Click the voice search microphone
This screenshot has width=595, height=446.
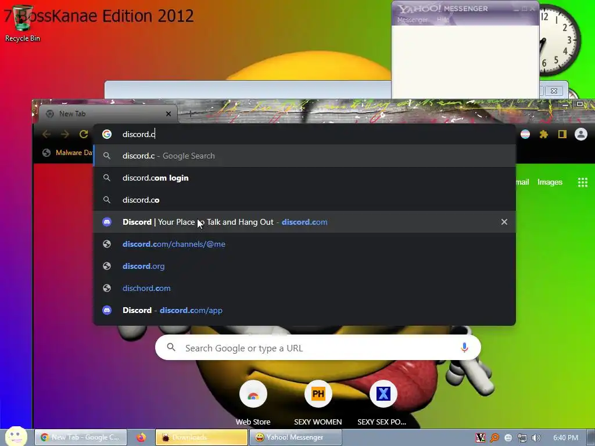[x=464, y=347]
